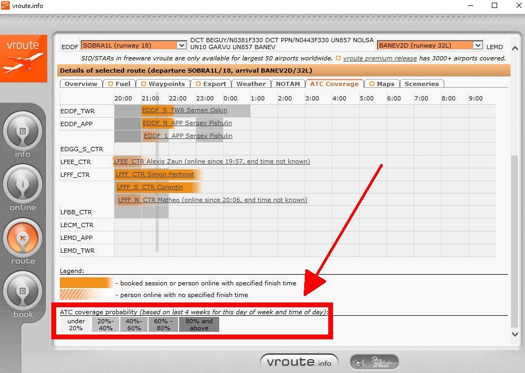Click the vroute airplane logo
Viewport: 525px width, 373px height.
click(x=24, y=59)
